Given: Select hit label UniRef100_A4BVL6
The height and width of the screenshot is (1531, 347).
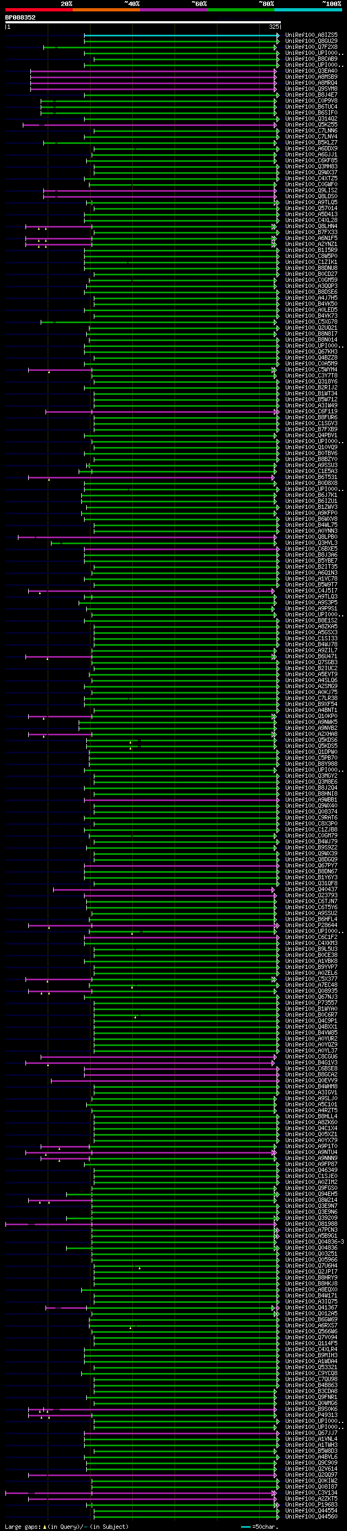Looking at the screenshot, I should coord(311,1457).
